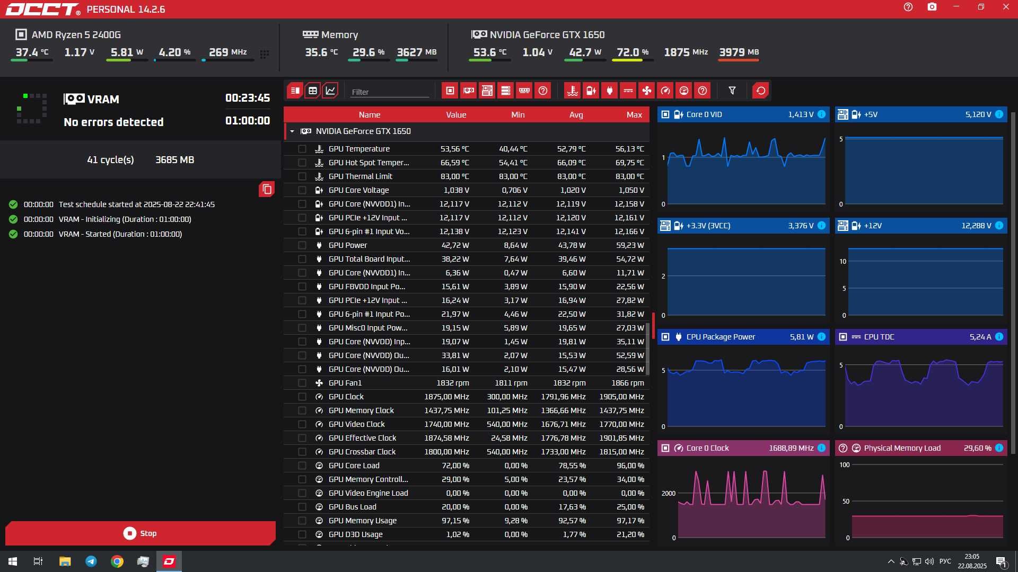Check the GPU D3D Usage checkbox

302,534
